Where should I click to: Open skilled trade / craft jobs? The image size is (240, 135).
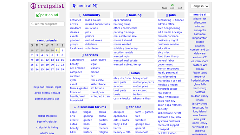(x=169, y=113)
